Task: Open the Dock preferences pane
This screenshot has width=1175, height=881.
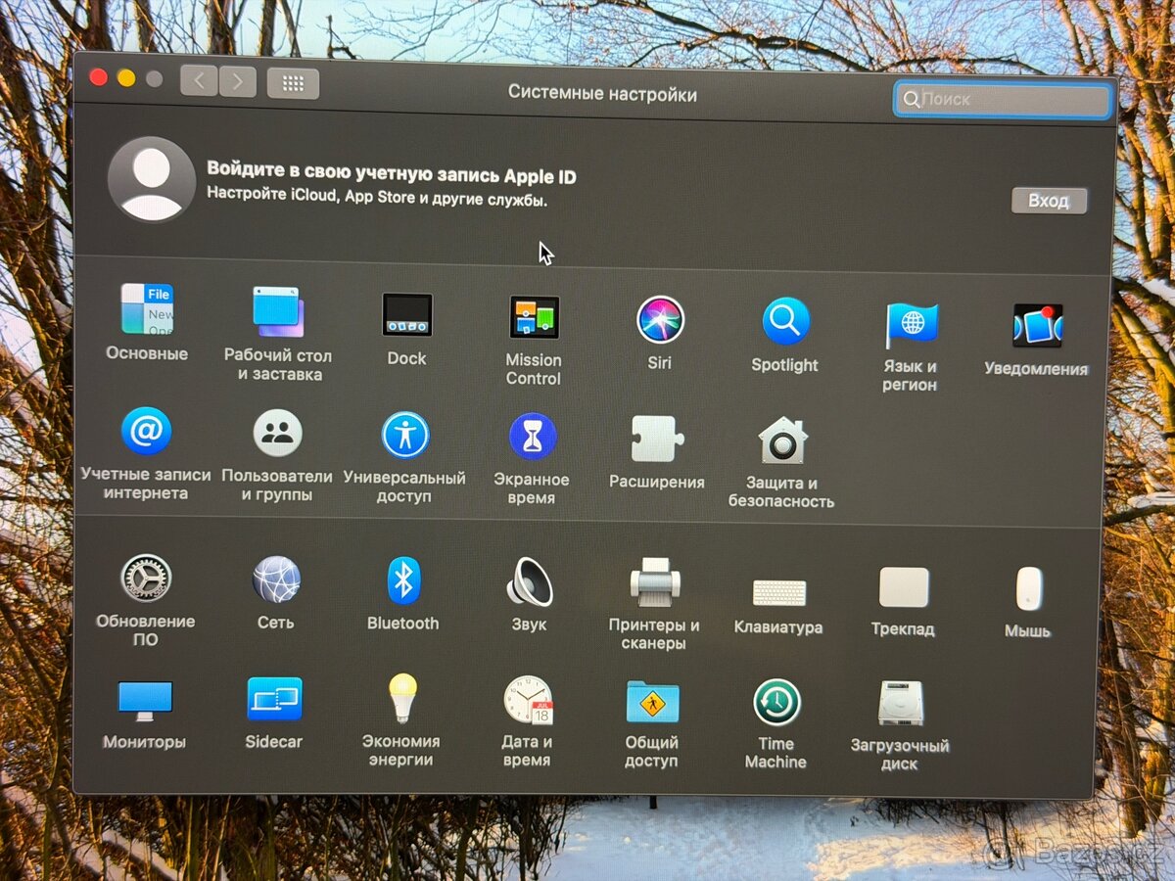Action: coord(406,315)
